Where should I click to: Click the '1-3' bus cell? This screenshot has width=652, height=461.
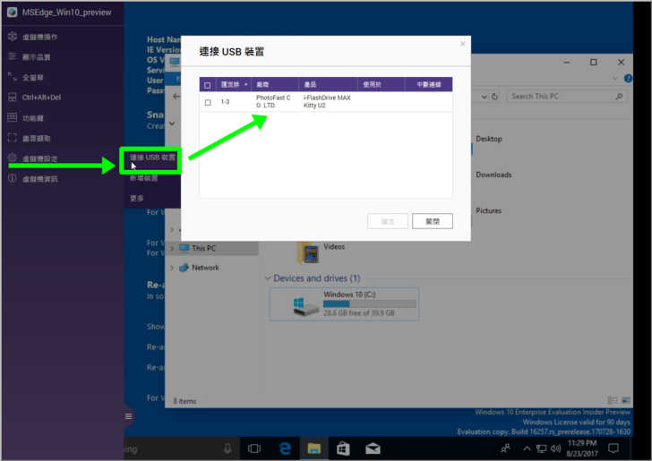coord(225,102)
